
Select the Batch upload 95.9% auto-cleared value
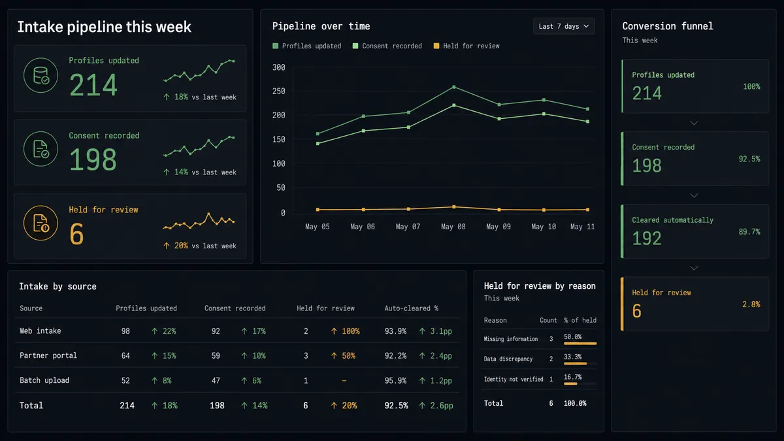tap(395, 381)
